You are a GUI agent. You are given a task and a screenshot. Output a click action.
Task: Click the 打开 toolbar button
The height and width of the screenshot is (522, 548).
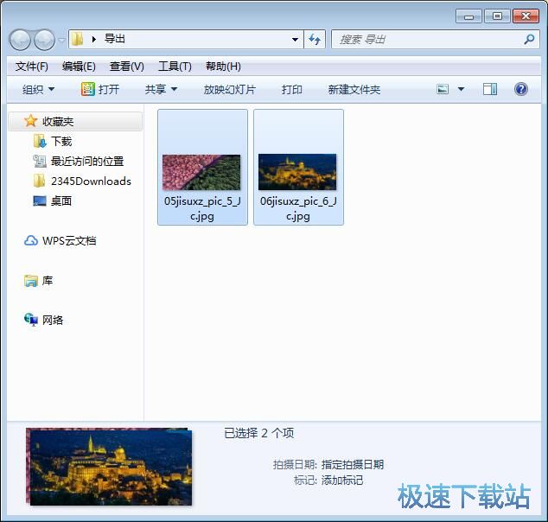(x=100, y=89)
